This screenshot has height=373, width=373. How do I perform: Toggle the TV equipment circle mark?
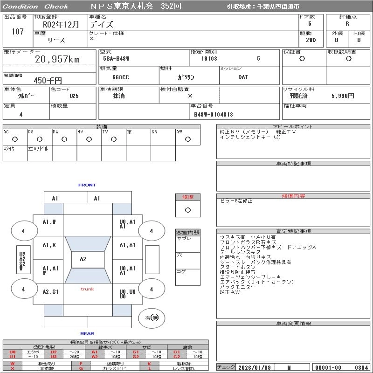coord(113,139)
